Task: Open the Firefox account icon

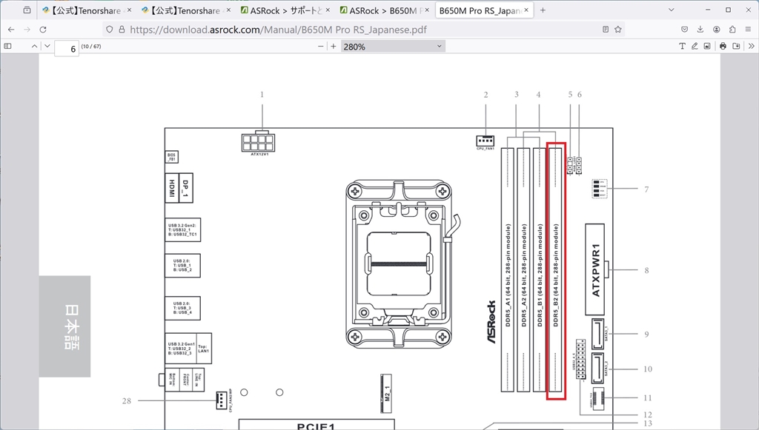Action: click(x=717, y=30)
